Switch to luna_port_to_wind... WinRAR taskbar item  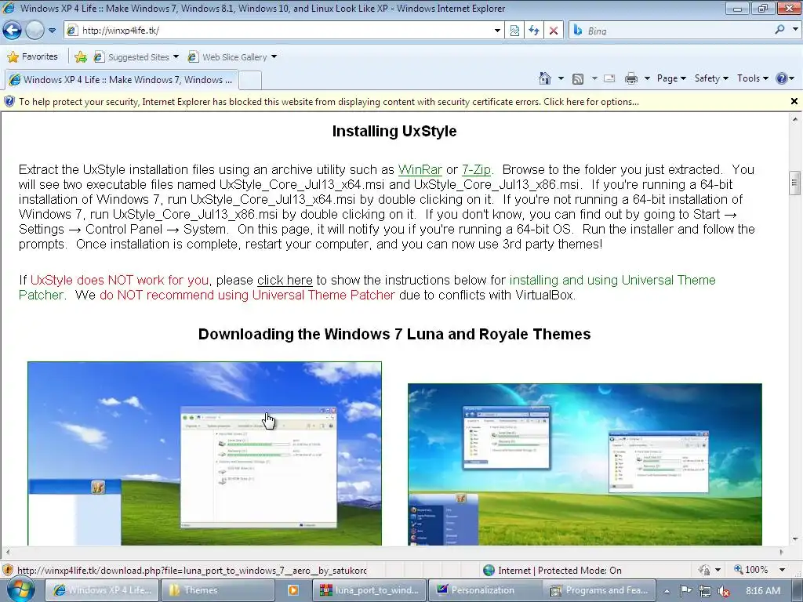[370, 590]
